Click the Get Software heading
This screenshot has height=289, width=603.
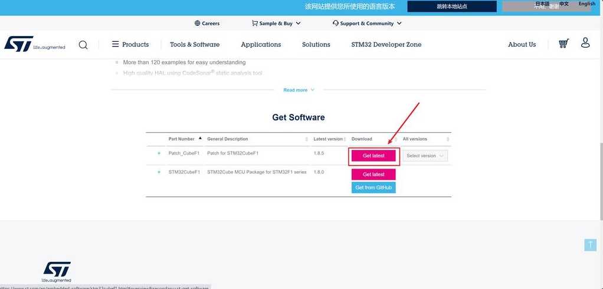click(299, 117)
